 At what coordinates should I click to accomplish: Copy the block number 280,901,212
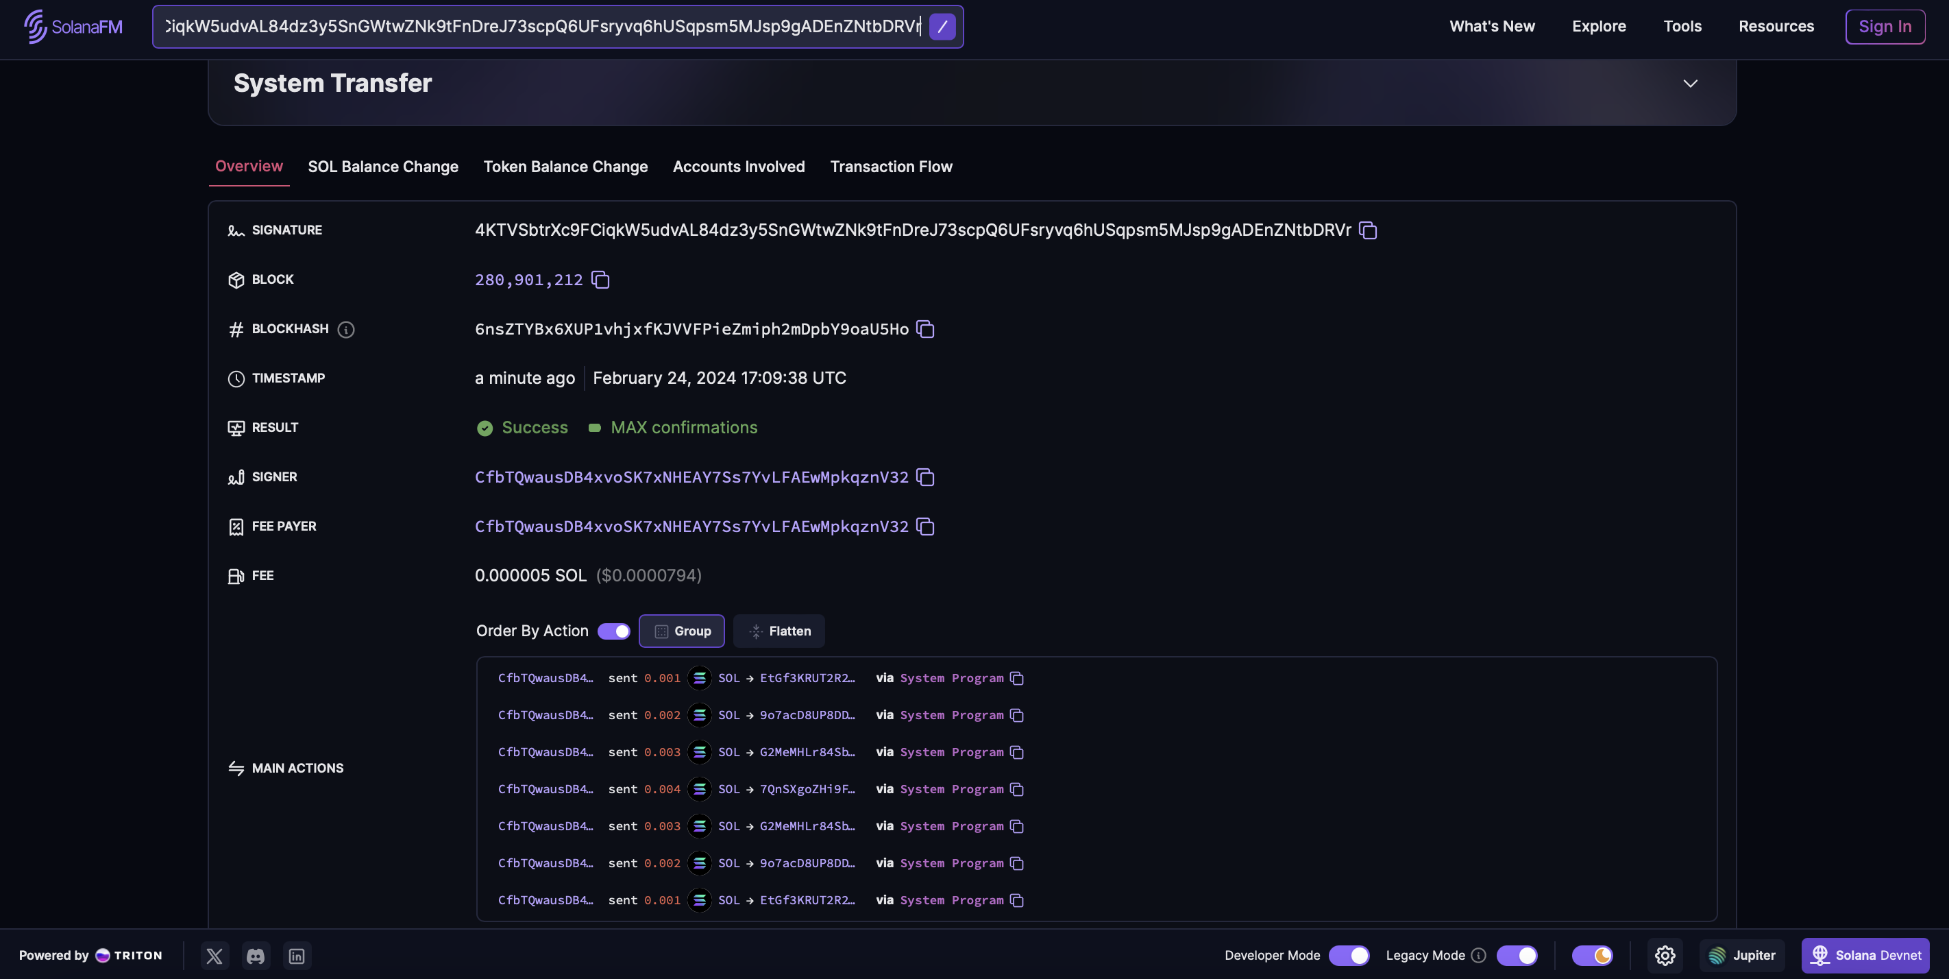point(600,280)
